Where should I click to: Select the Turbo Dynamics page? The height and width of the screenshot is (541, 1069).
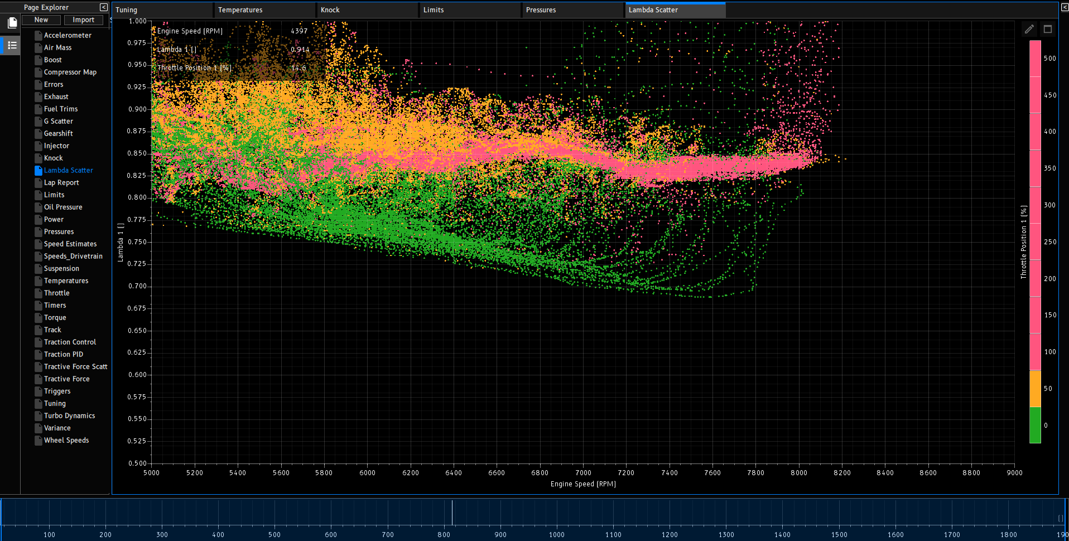[69, 416]
